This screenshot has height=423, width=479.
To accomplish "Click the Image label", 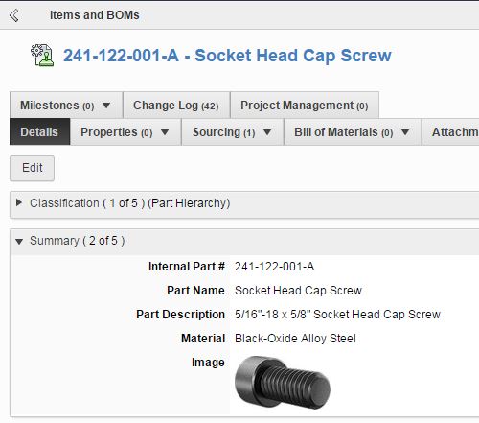I will [208, 363].
